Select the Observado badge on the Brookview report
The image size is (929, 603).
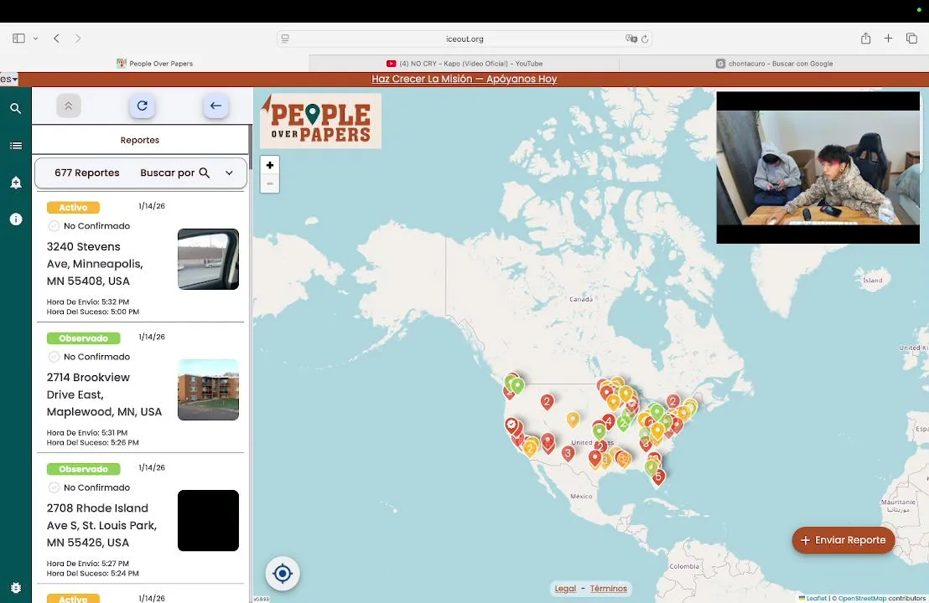(84, 338)
